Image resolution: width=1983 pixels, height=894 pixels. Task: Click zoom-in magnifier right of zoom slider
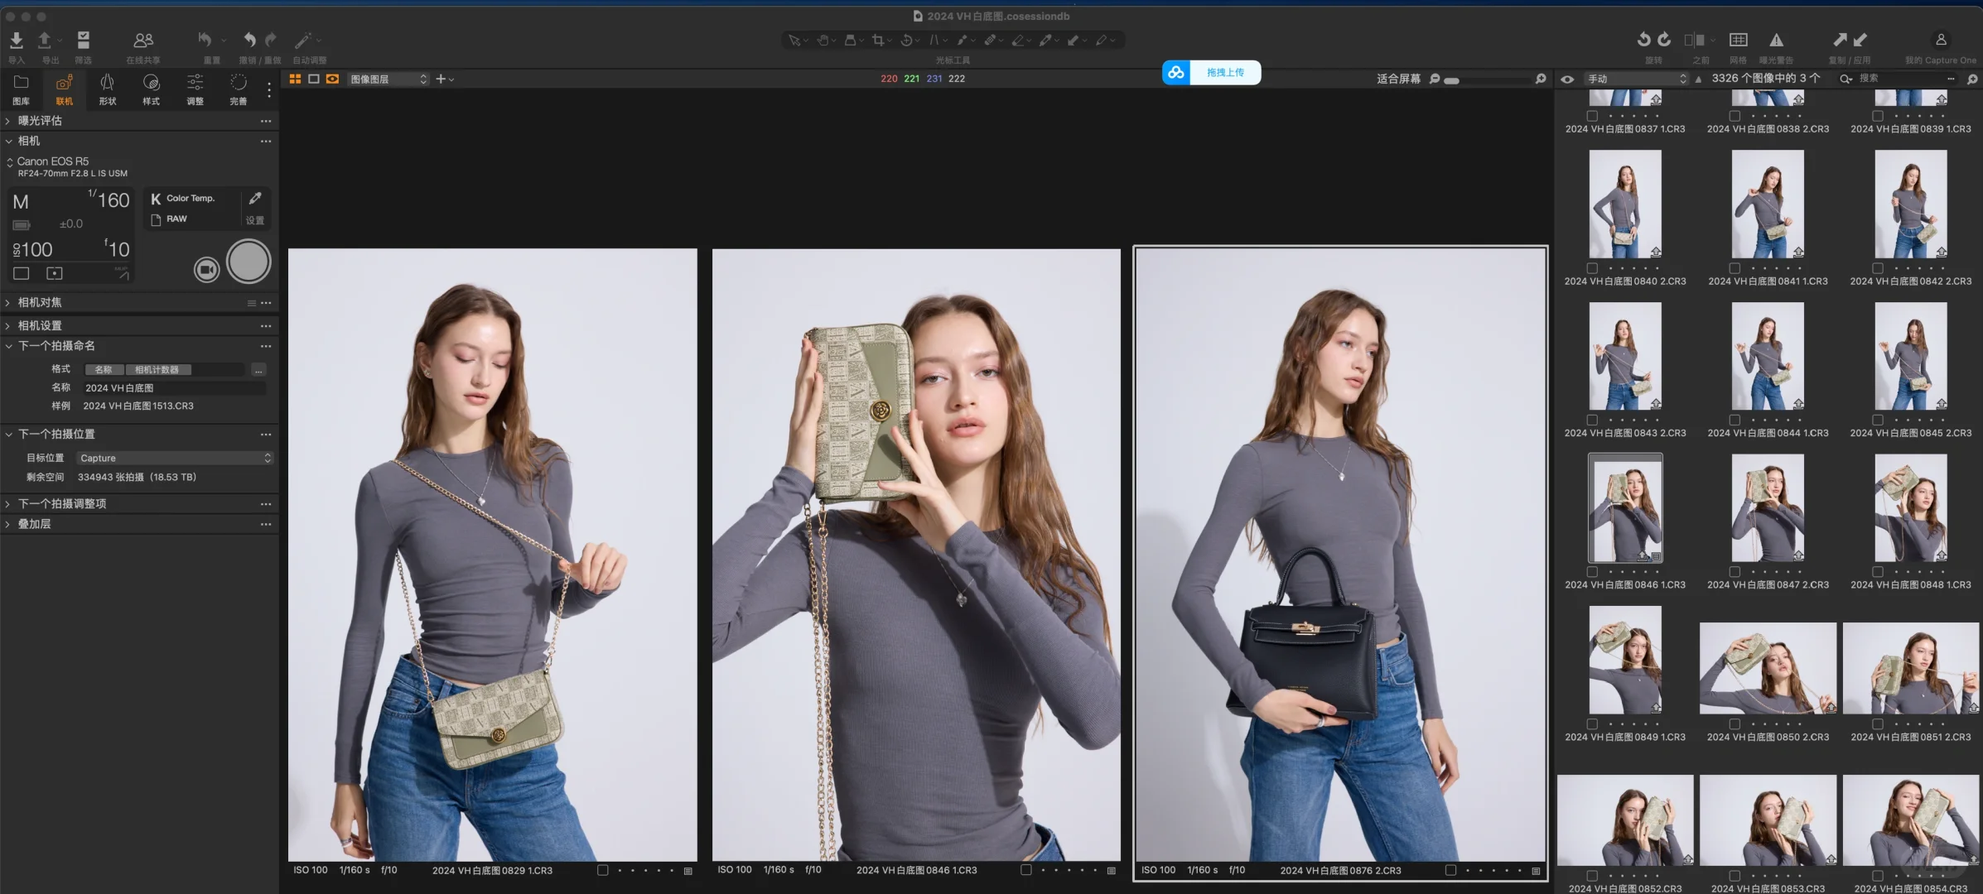(x=1541, y=79)
